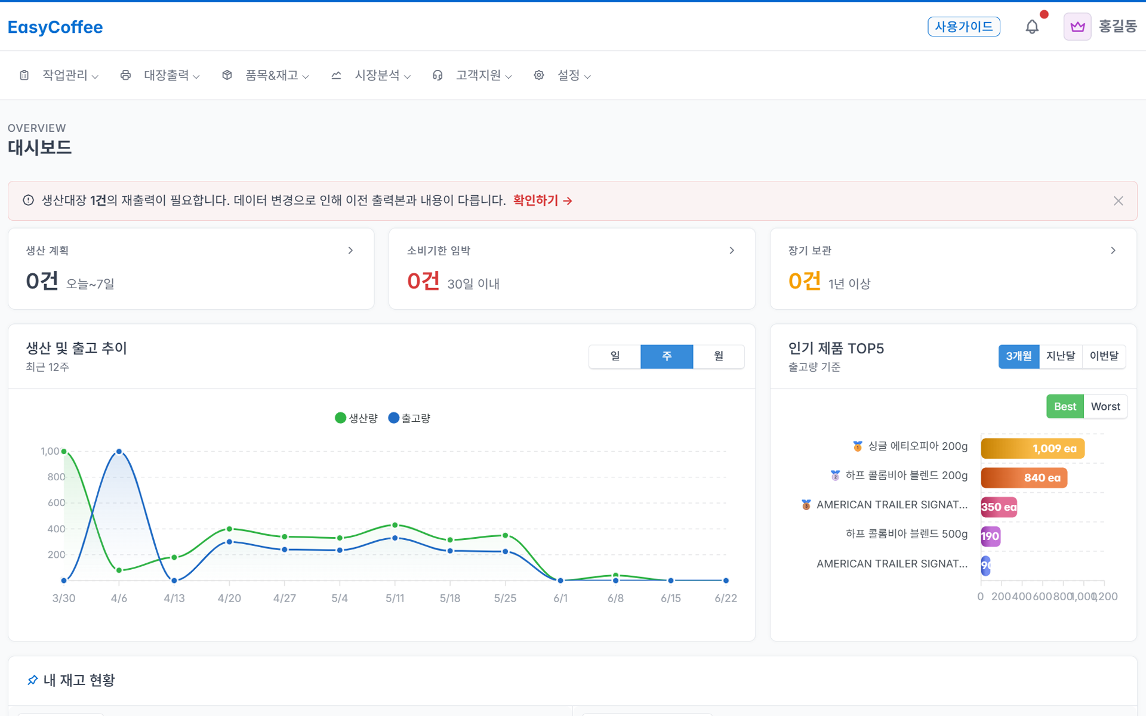Click the 하프 콜롬비아 블렌드 500g label
This screenshot has width=1146, height=716.
point(906,534)
